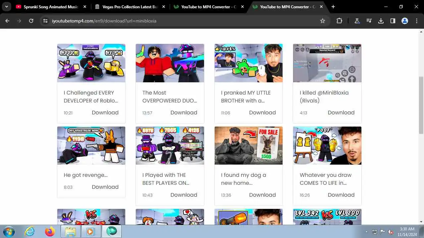The height and width of the screenshot is (238, 424).
Task: Open the Windows Start menu
Action: click(8, 231)
